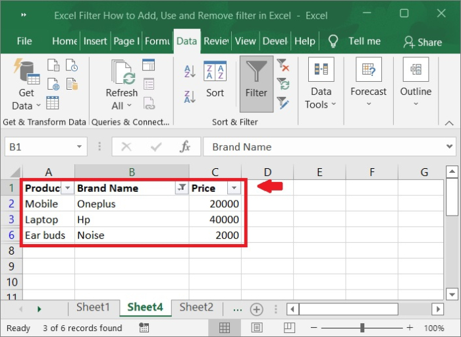This screenshot has width=461, height=337.
Task: Switch to Sheet2 tab
Action: 196,307
